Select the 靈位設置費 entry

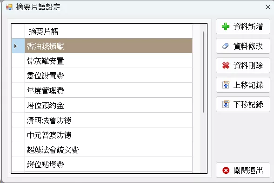[x=108, y=76]
